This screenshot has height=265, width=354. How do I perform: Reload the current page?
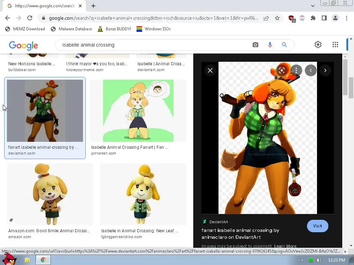coord(30,18)
